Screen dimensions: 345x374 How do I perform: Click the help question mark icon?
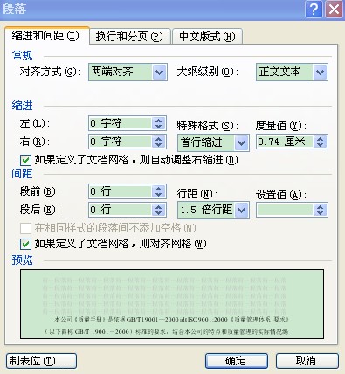314,10
